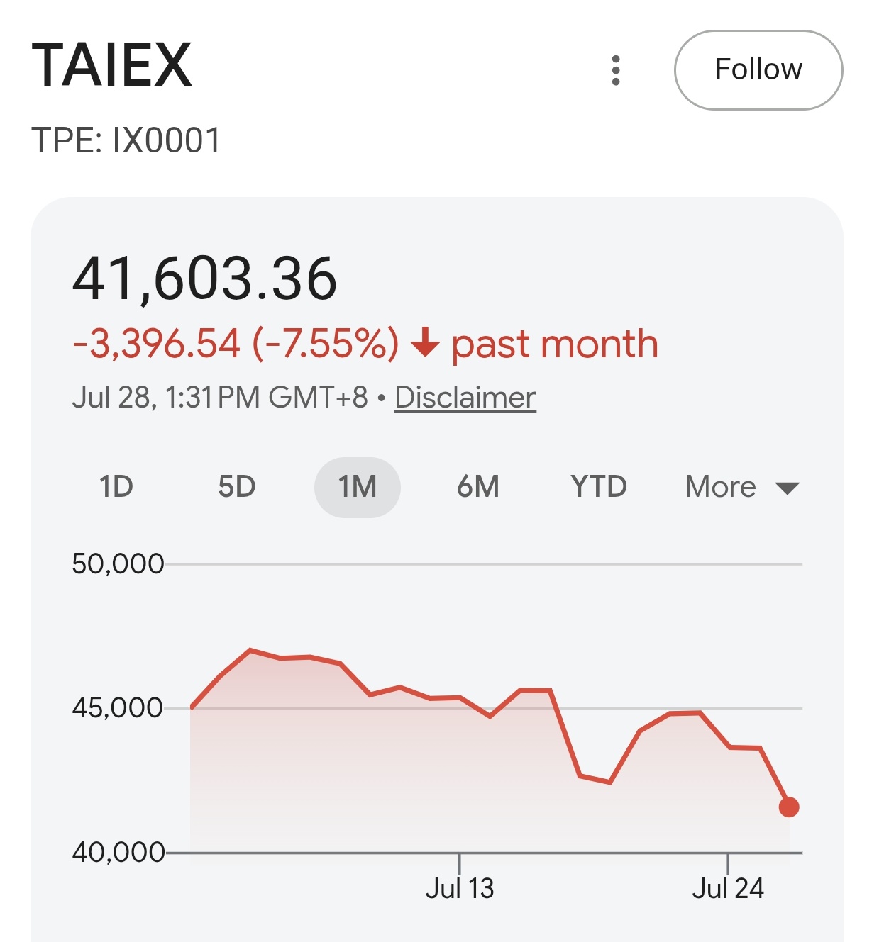This screenshot has width=884, height=942.
Task: Click the 41,603.36 price value
Action: pyautogui.click(x=204, y=278)
